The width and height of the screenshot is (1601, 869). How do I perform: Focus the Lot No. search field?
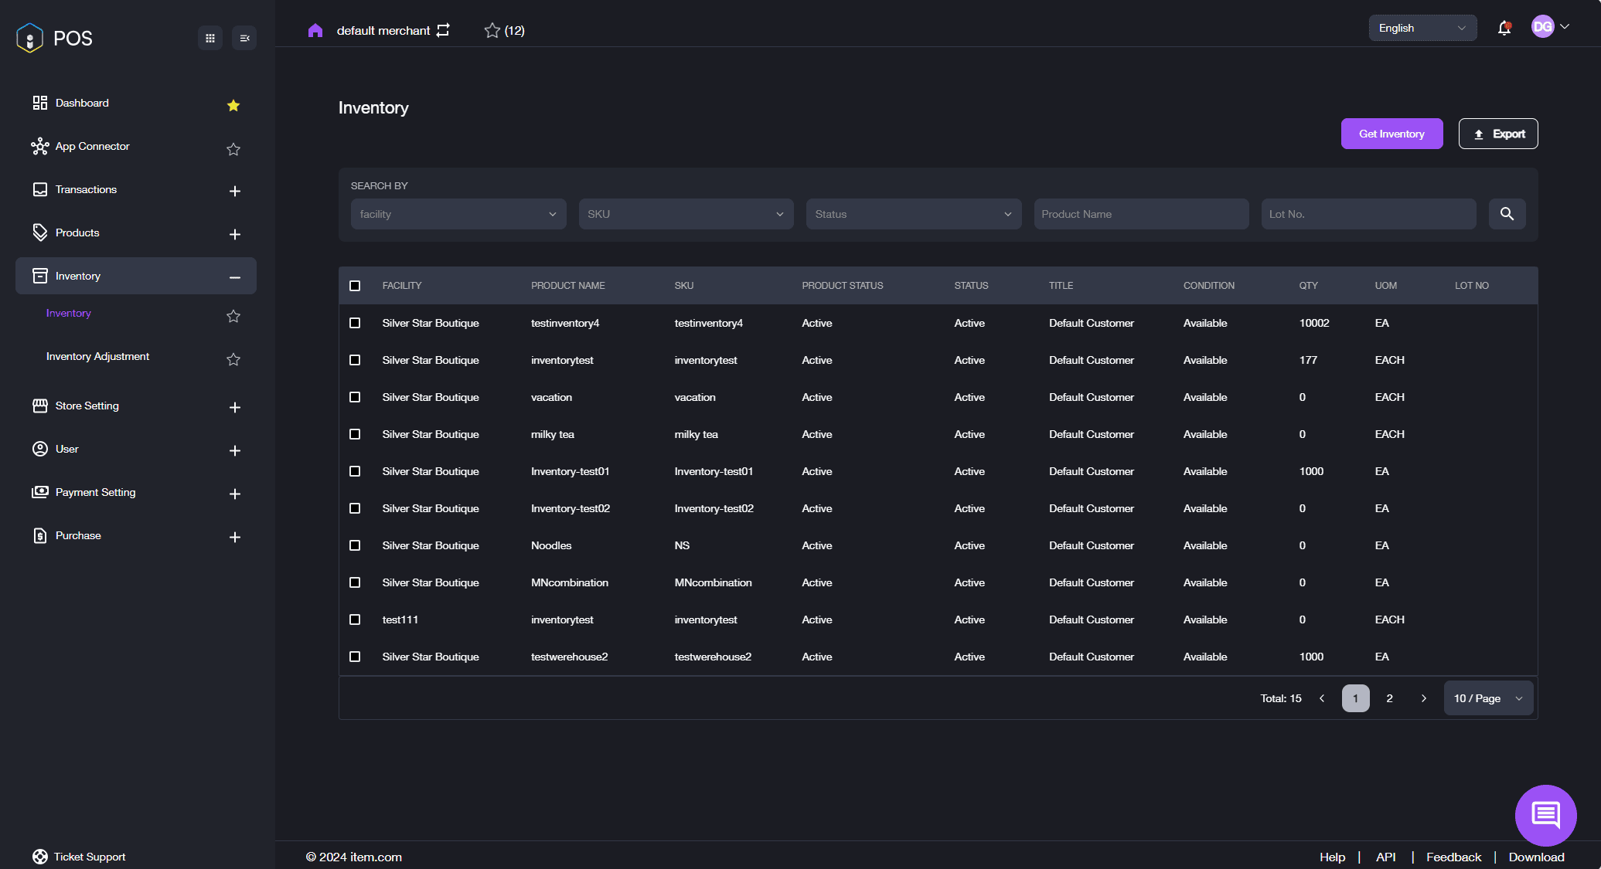point(1368,214)
